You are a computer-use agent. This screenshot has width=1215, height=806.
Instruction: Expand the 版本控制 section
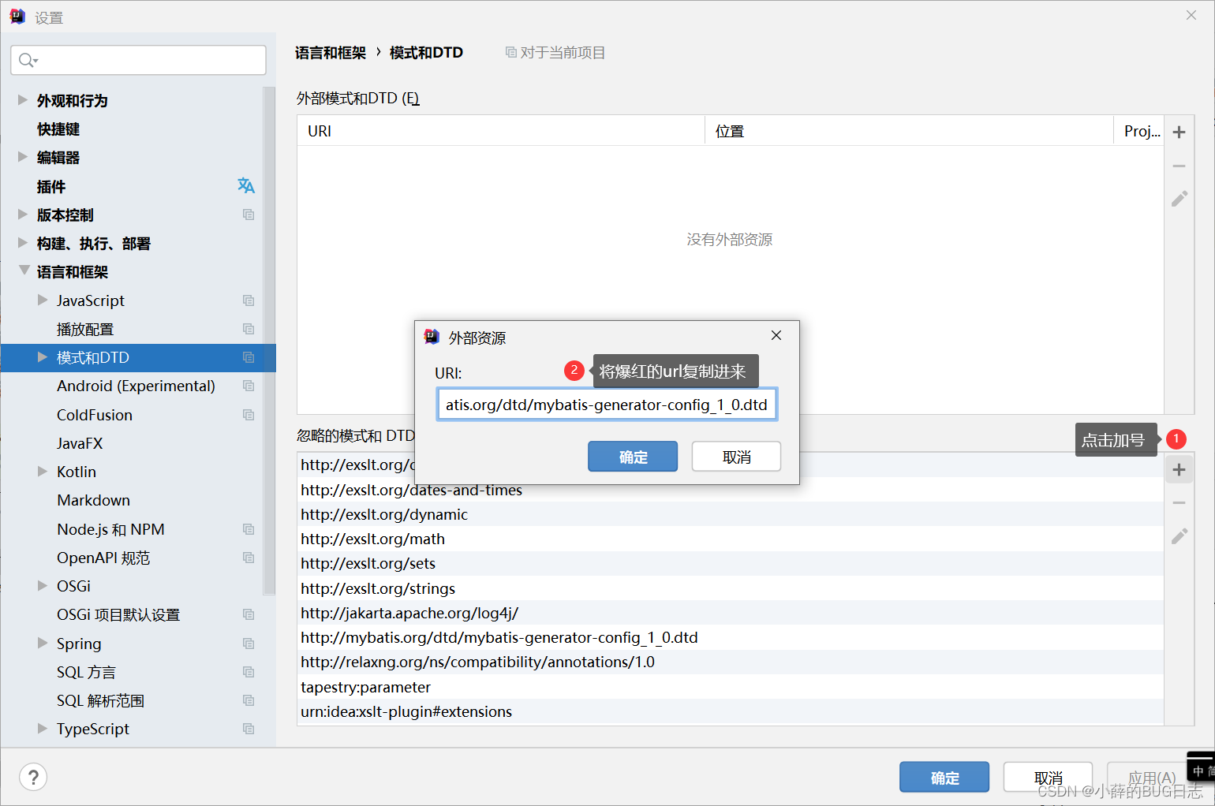(x=23, y=214)
